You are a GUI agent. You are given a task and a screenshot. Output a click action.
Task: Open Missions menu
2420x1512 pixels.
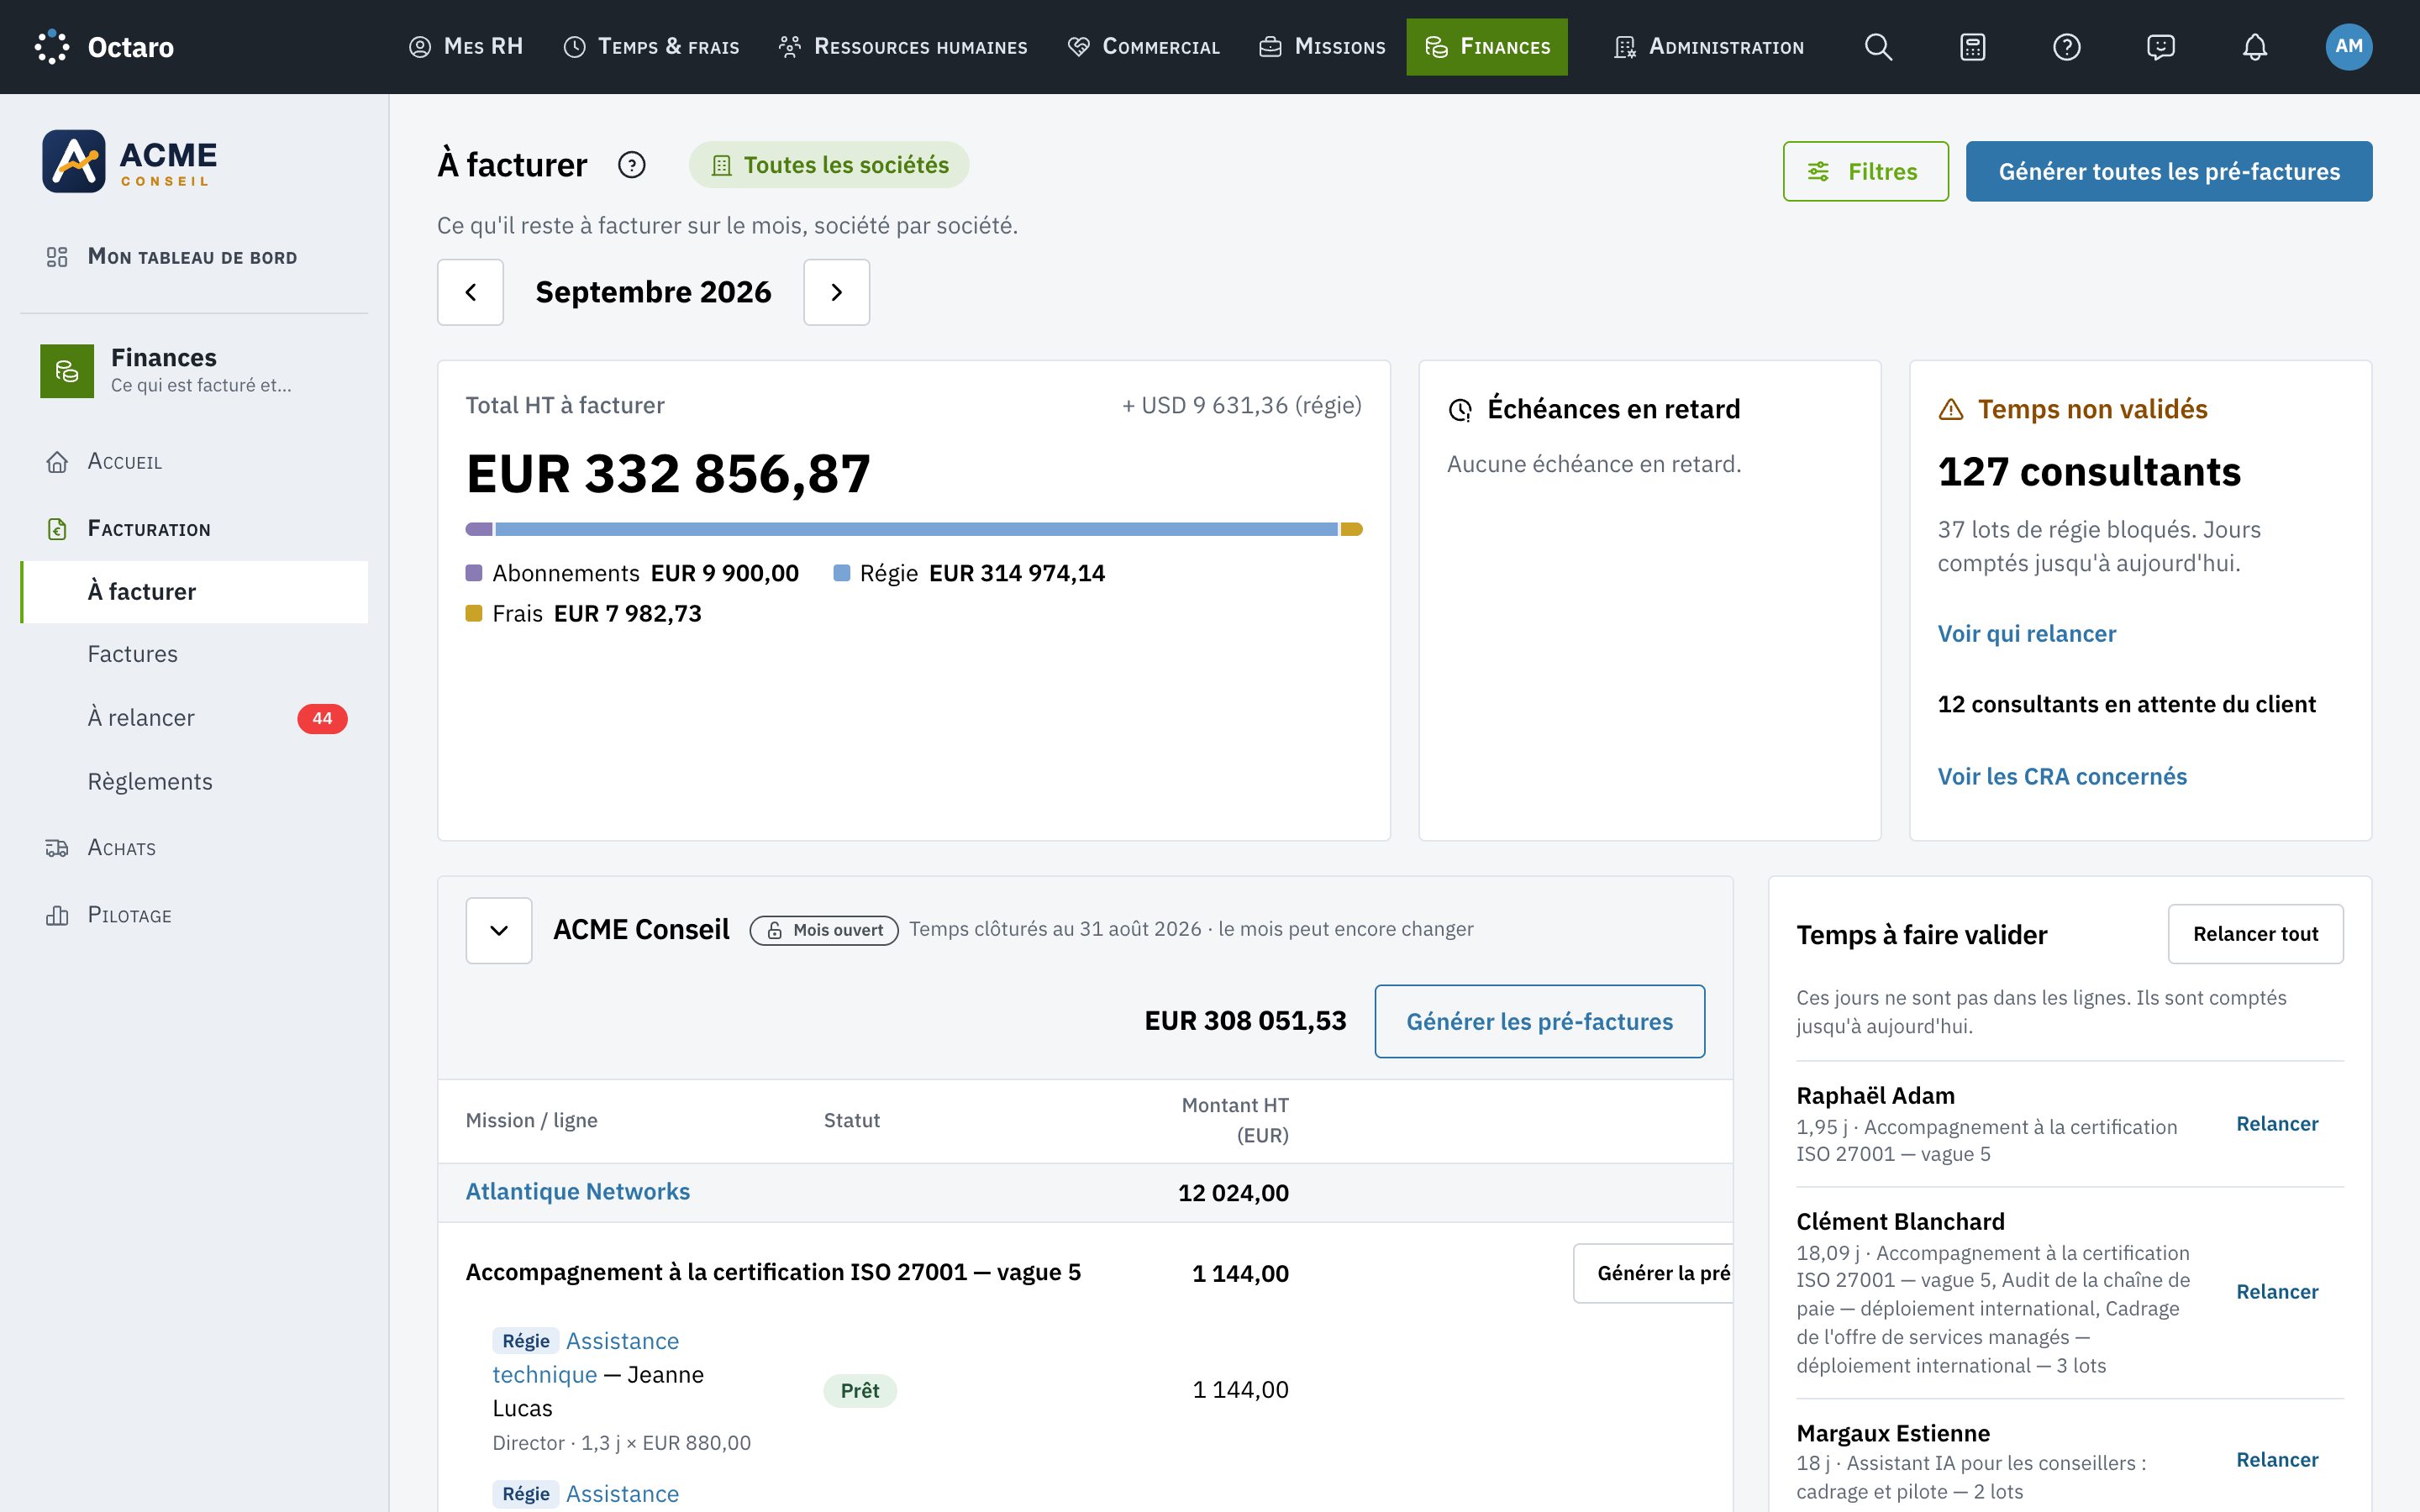(x=1322, y=47)
